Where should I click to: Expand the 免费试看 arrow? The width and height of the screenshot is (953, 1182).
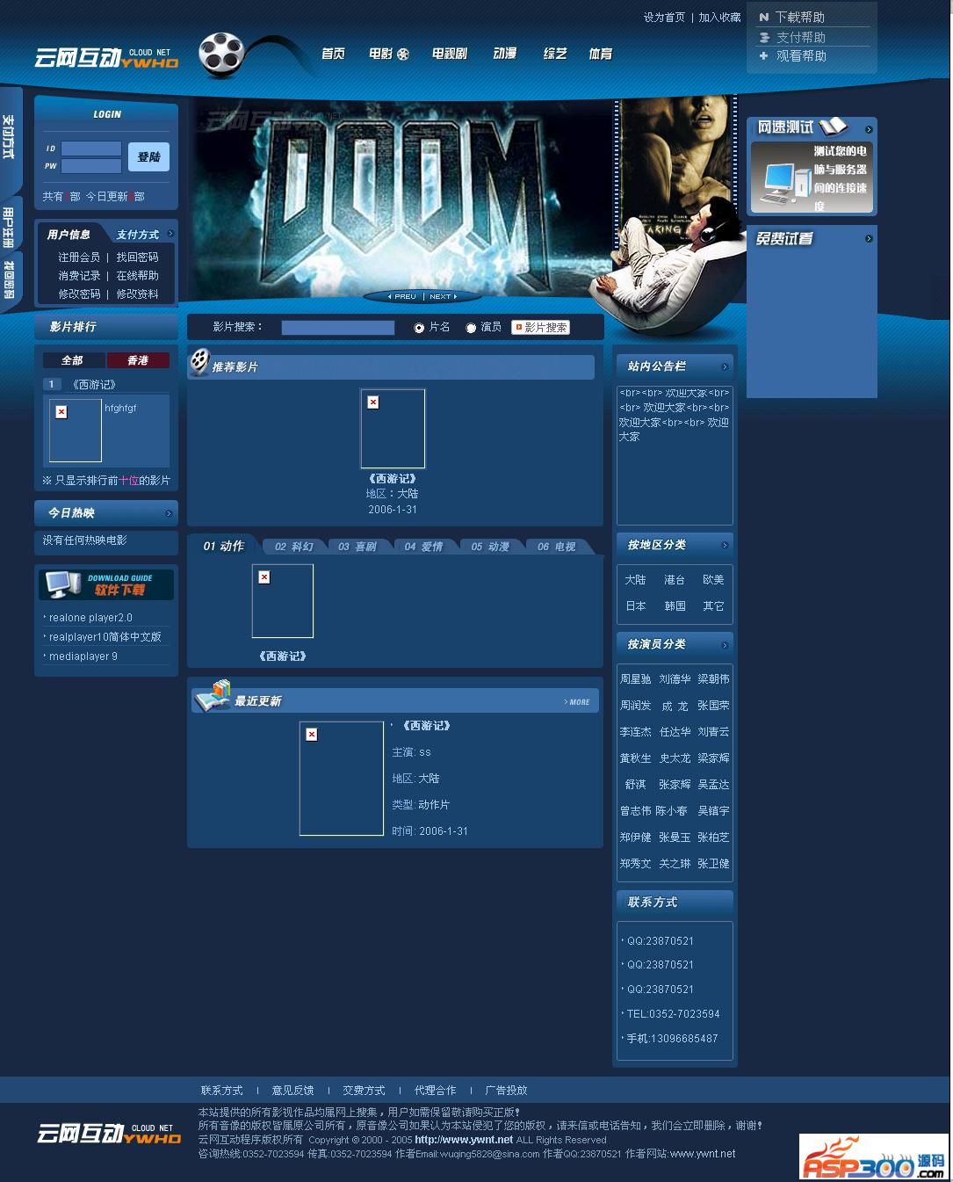click(x=869, y=239)
